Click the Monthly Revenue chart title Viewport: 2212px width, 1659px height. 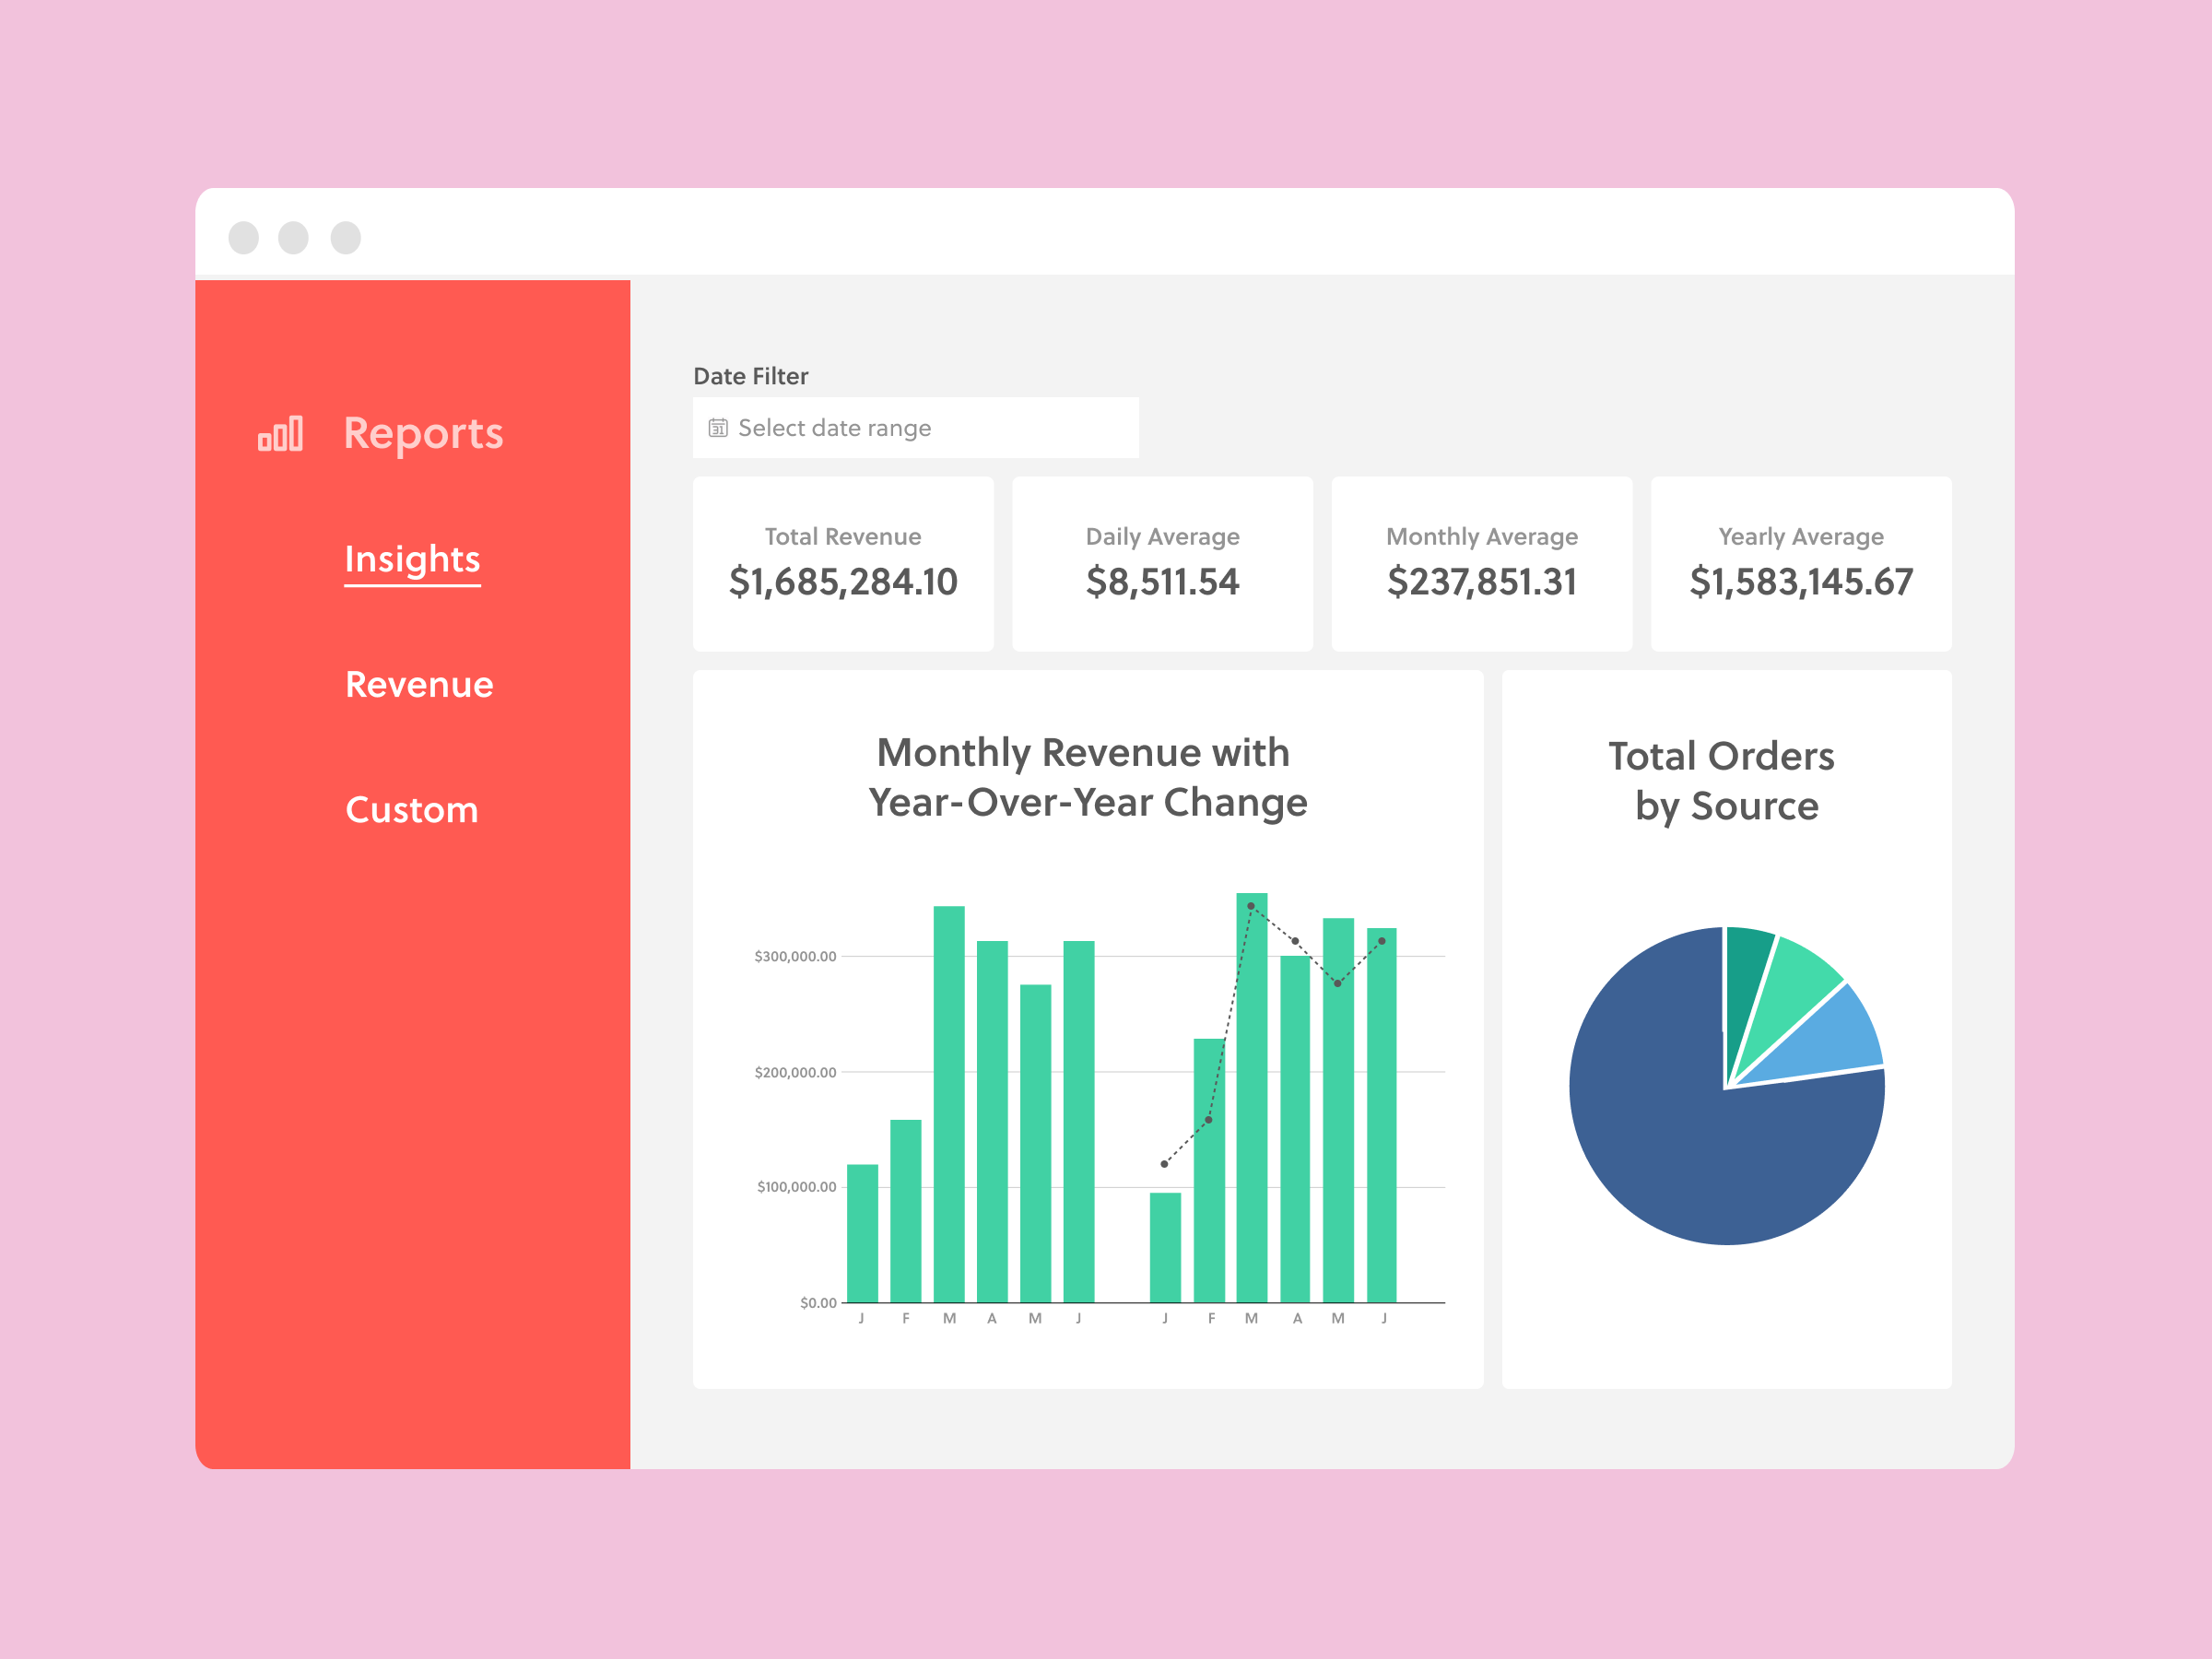coord(1087,777)
